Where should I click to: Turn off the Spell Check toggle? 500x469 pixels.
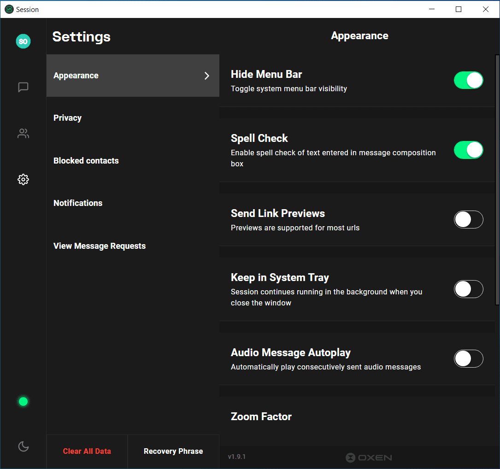tap(468, 150)
